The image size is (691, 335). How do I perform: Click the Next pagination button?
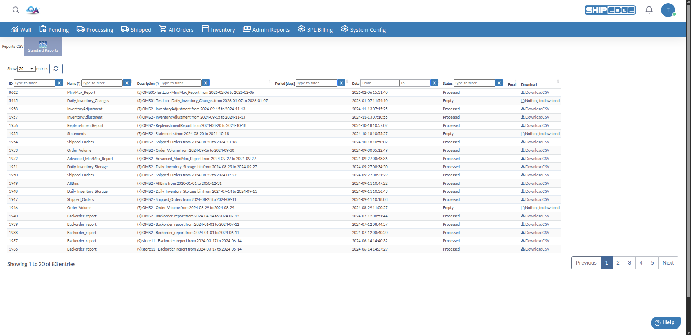[x=668, y=262]
